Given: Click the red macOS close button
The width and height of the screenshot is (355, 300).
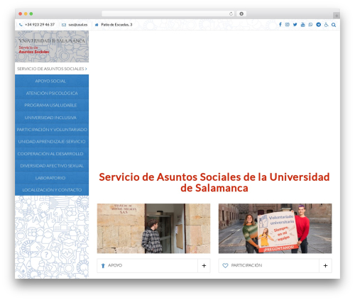Looking at the screenshot, I should point(21,13).
